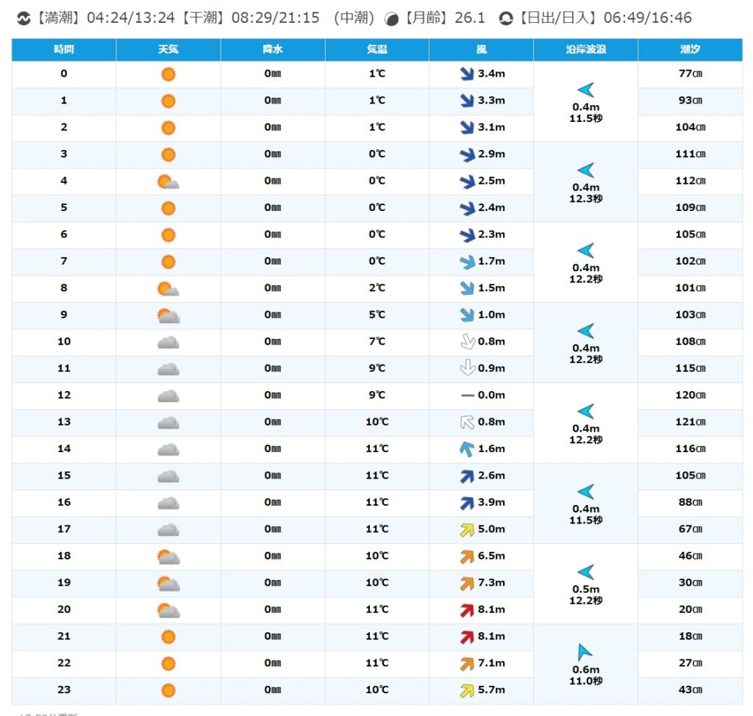This screenshot has height=716, width=753.
Task: Click the white down wind arrow at hour 11
Action: pyautogui.click(x=466, y=368)
